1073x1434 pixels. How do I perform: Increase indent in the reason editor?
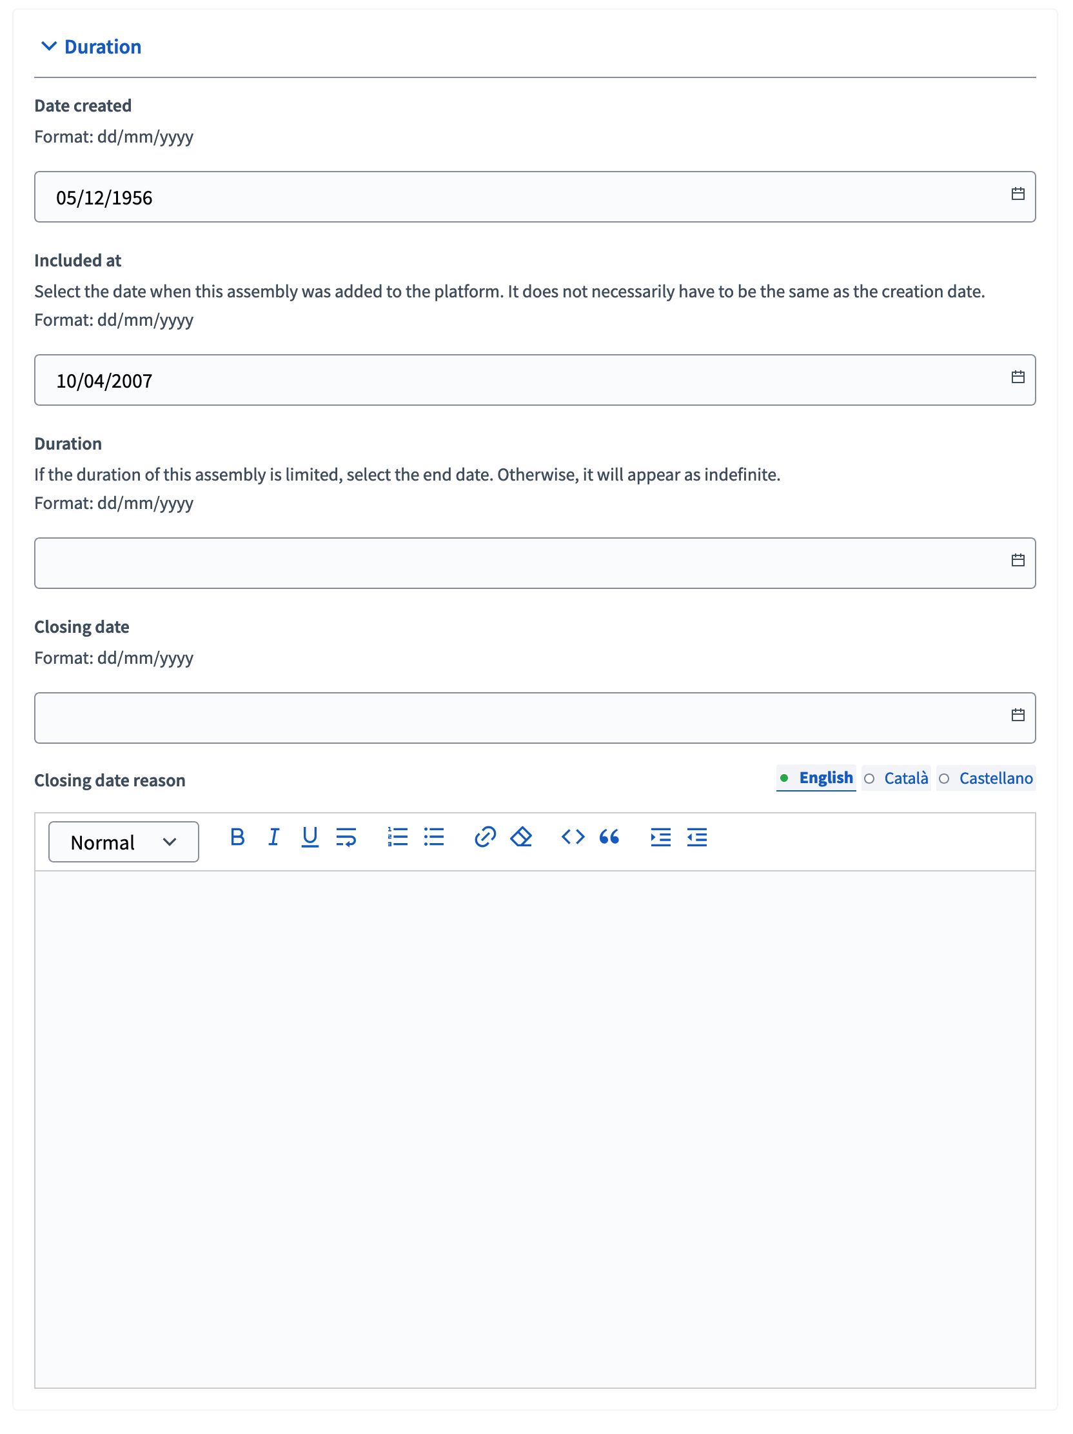pyautogui.click(x=660, y=837)
